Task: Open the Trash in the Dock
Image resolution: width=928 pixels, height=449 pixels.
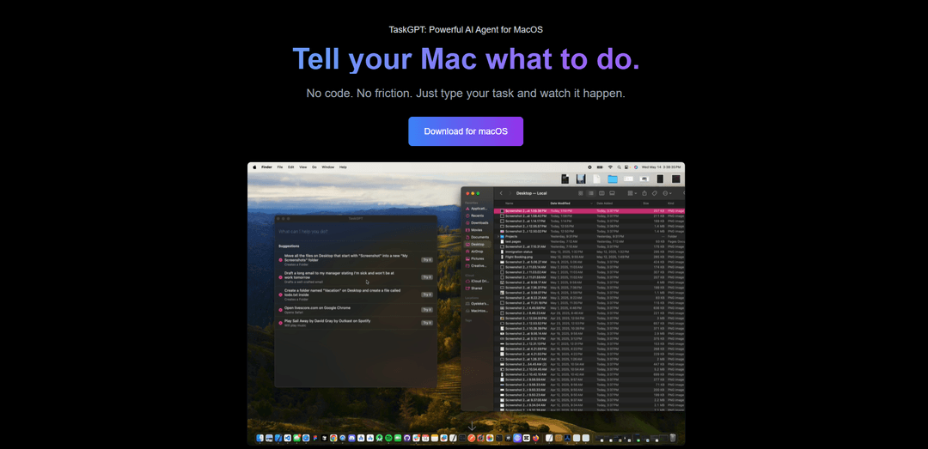Action: (x=672, y=439)
